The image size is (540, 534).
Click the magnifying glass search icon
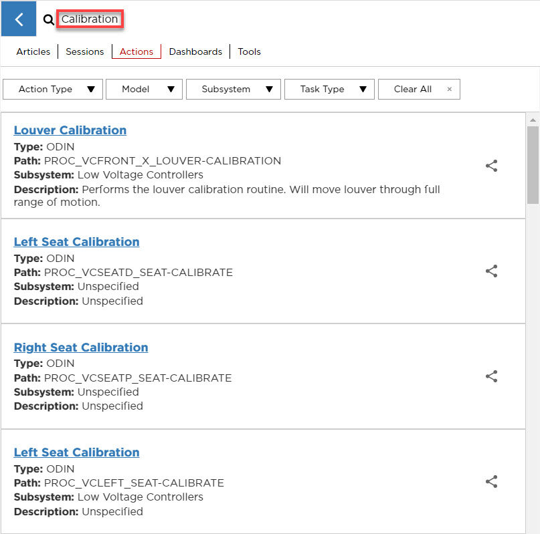coord(48,20)
